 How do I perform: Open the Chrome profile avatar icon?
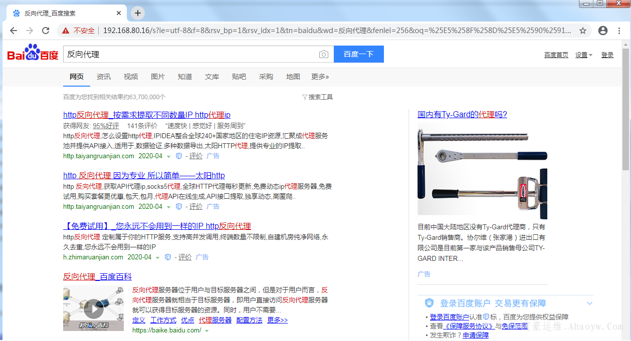click(x=603, y=31)
